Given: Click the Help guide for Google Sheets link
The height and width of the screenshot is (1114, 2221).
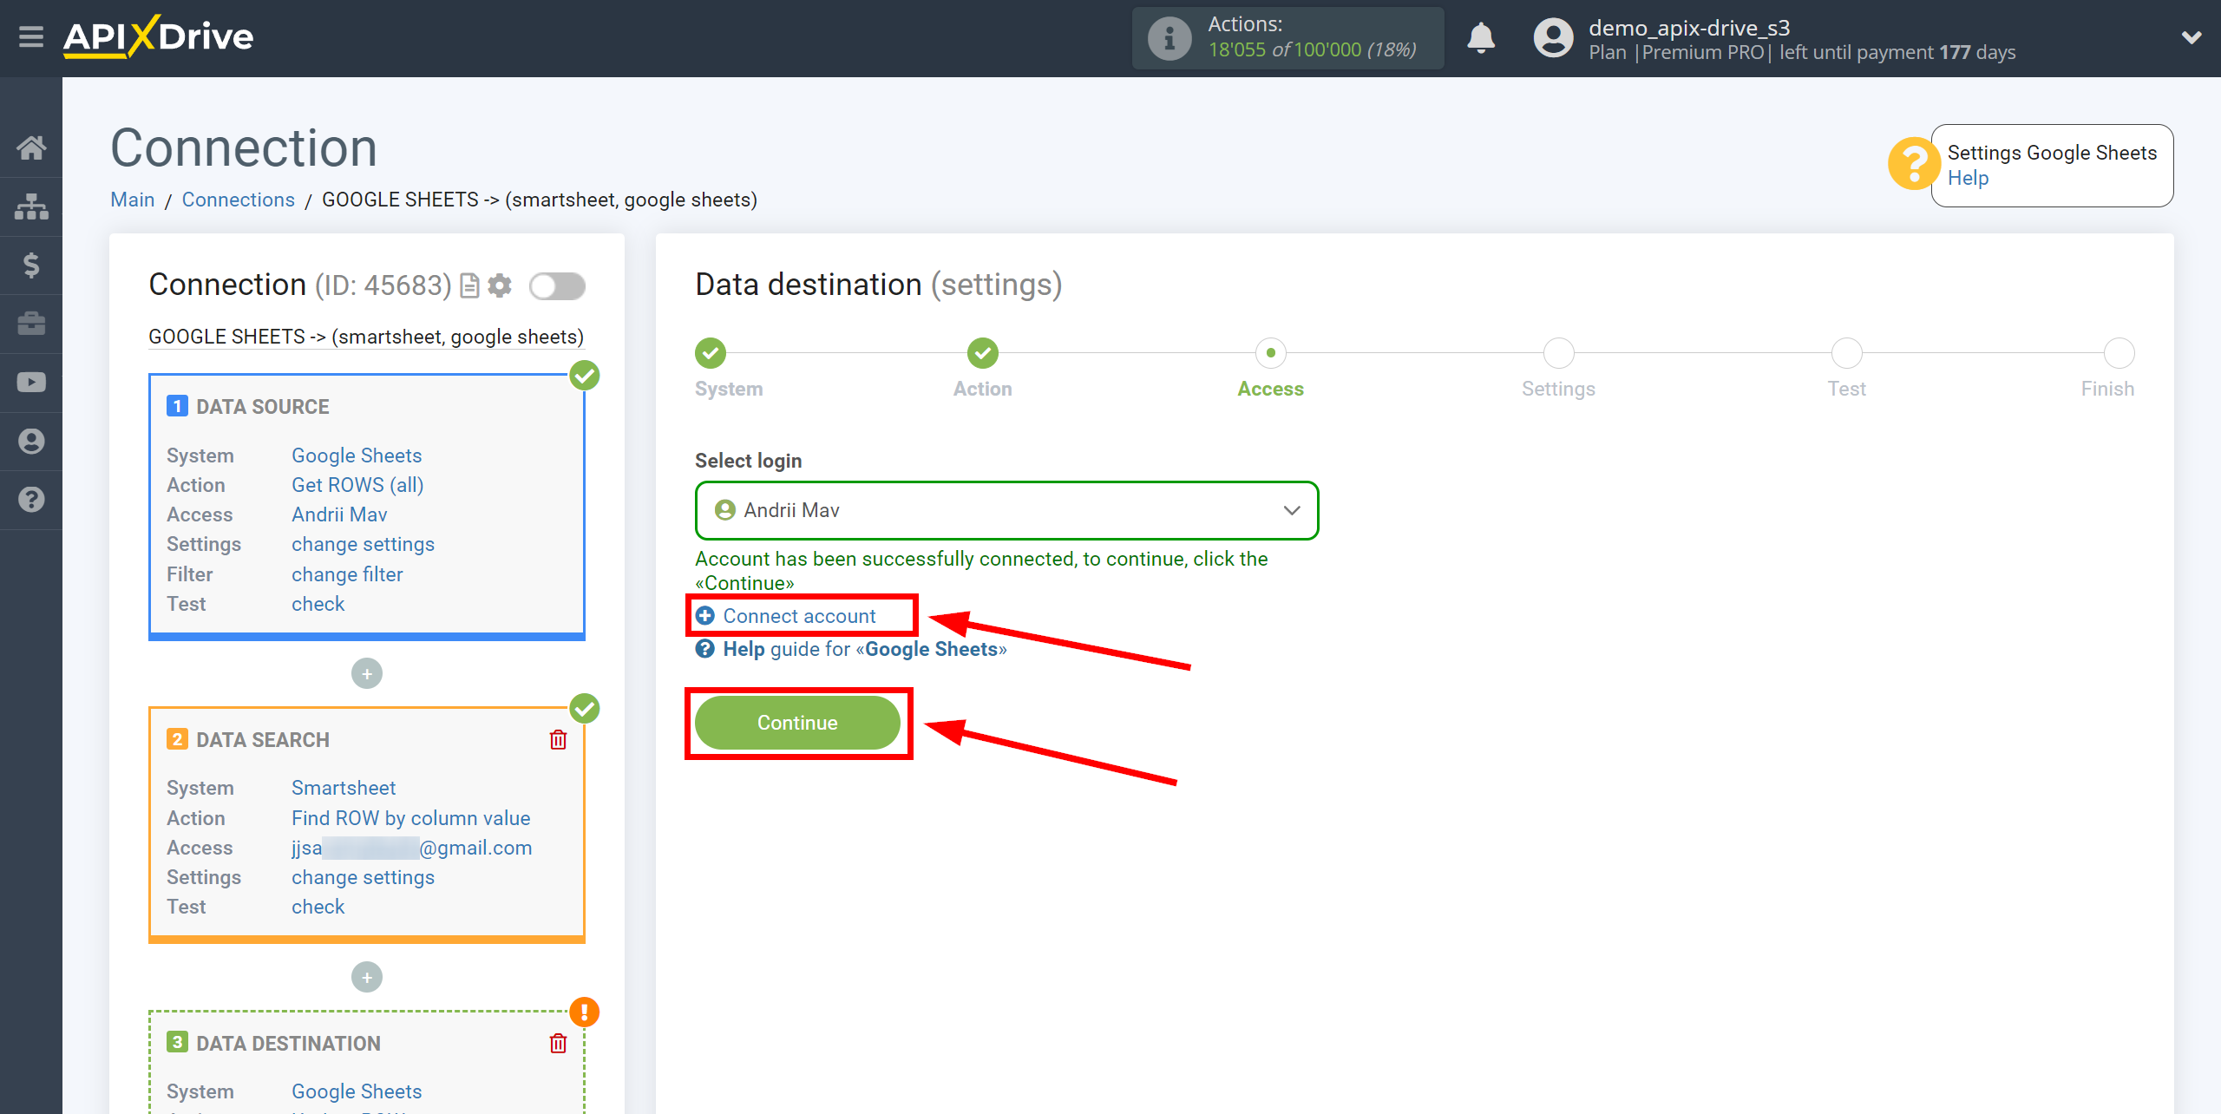Looking at the screenshot, I should point(854,649).
